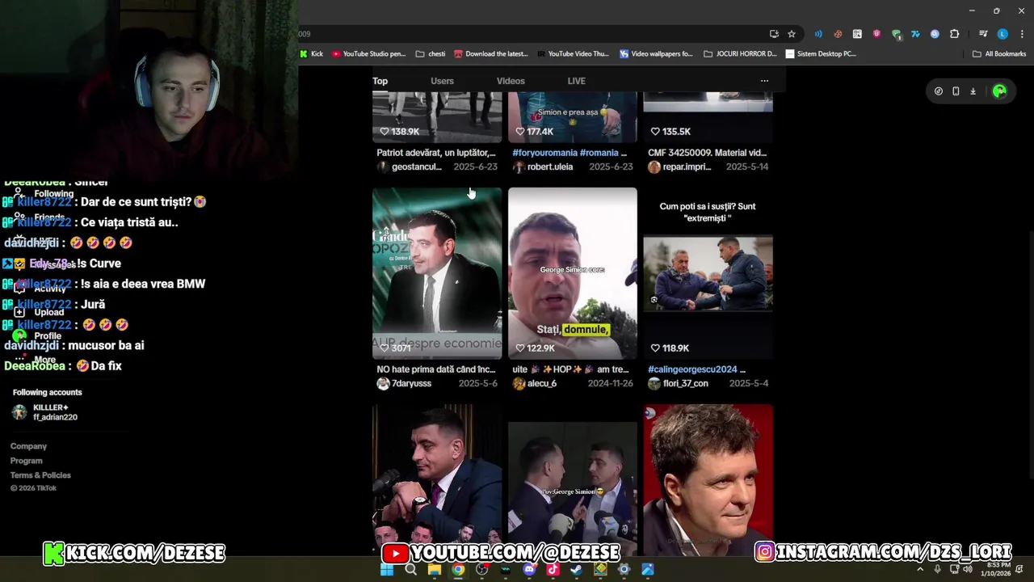Open Upload in TikTok sidebar
This screenshot has width=1034, height=582.
(x=40, y=312)
